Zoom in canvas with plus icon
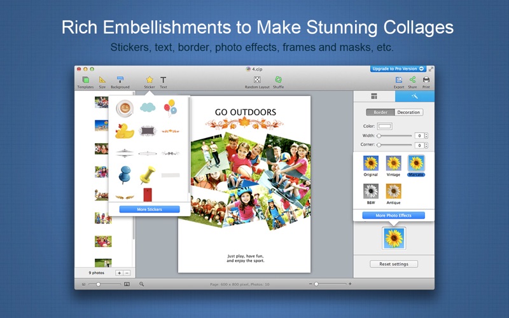This screenshot has height=318, width=509. [x=350, y=284]
